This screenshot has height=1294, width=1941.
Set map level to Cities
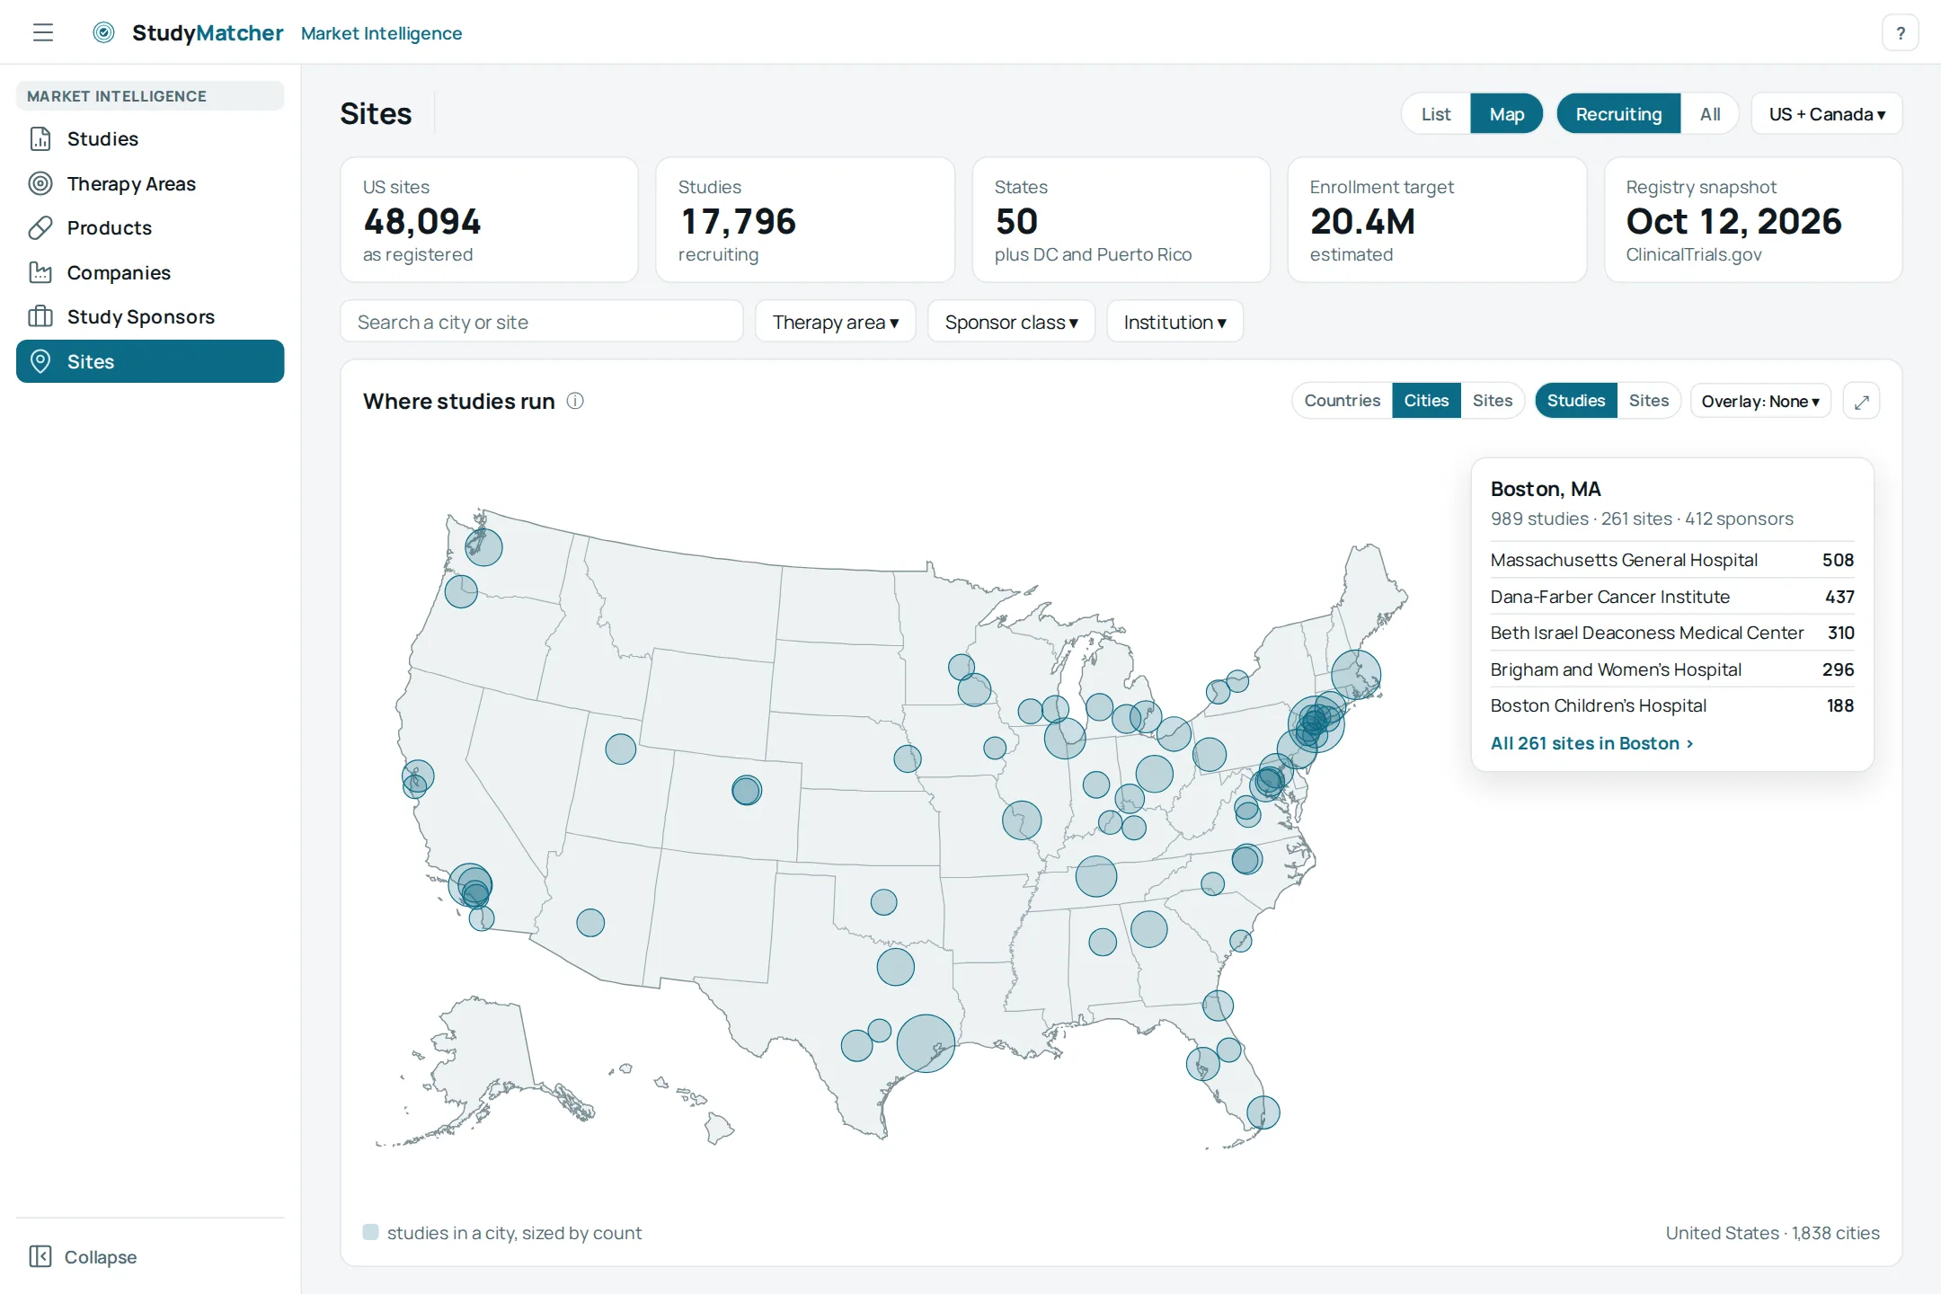coord(1426,401)
